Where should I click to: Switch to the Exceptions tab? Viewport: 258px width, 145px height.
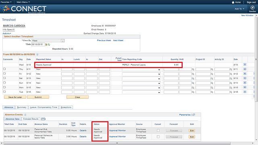coord(66,108)
